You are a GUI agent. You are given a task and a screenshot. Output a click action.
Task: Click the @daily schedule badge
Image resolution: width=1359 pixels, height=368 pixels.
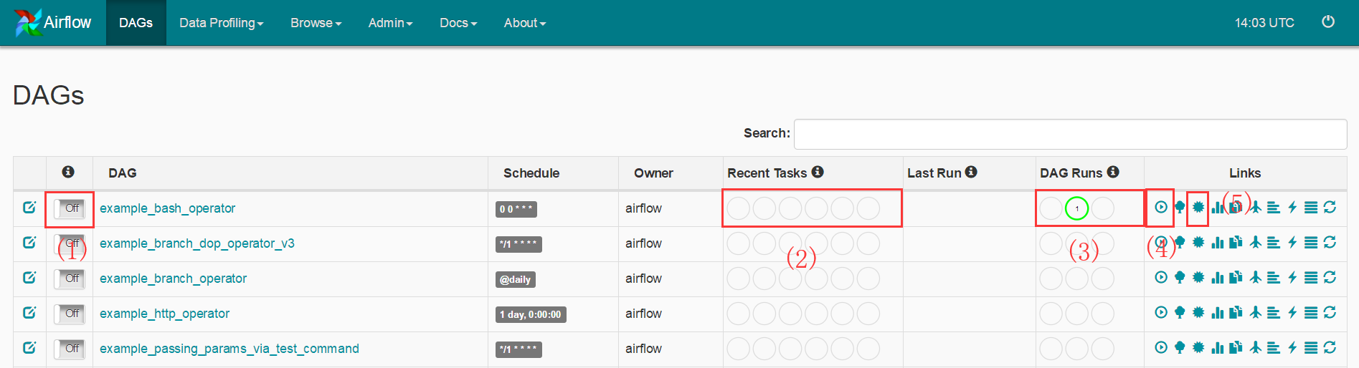516,279
